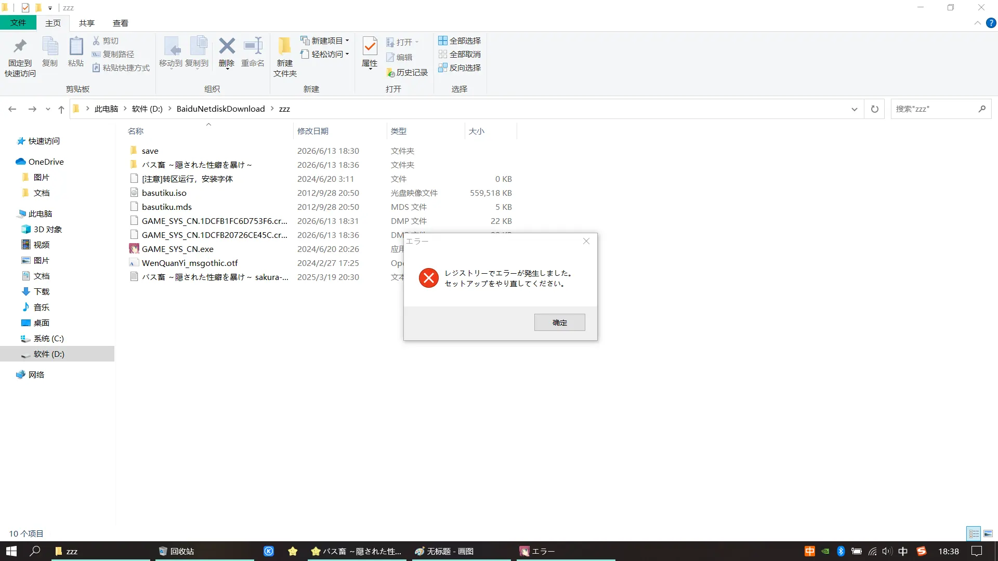
Task: Click the 确定 button in error dialog
Action: tap(559, 322)
